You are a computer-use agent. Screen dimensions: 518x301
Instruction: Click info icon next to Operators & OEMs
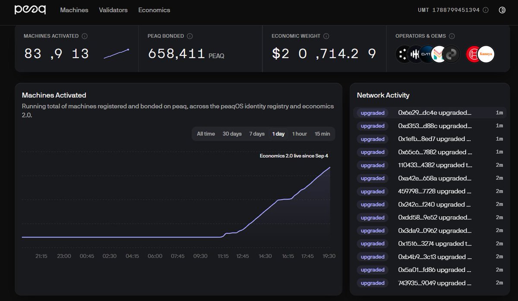tap(452, 36)
